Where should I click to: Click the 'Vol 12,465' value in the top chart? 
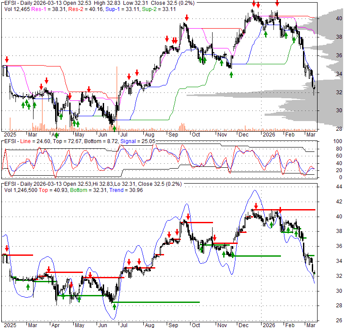pyautogui.click(x=17, y=9)
